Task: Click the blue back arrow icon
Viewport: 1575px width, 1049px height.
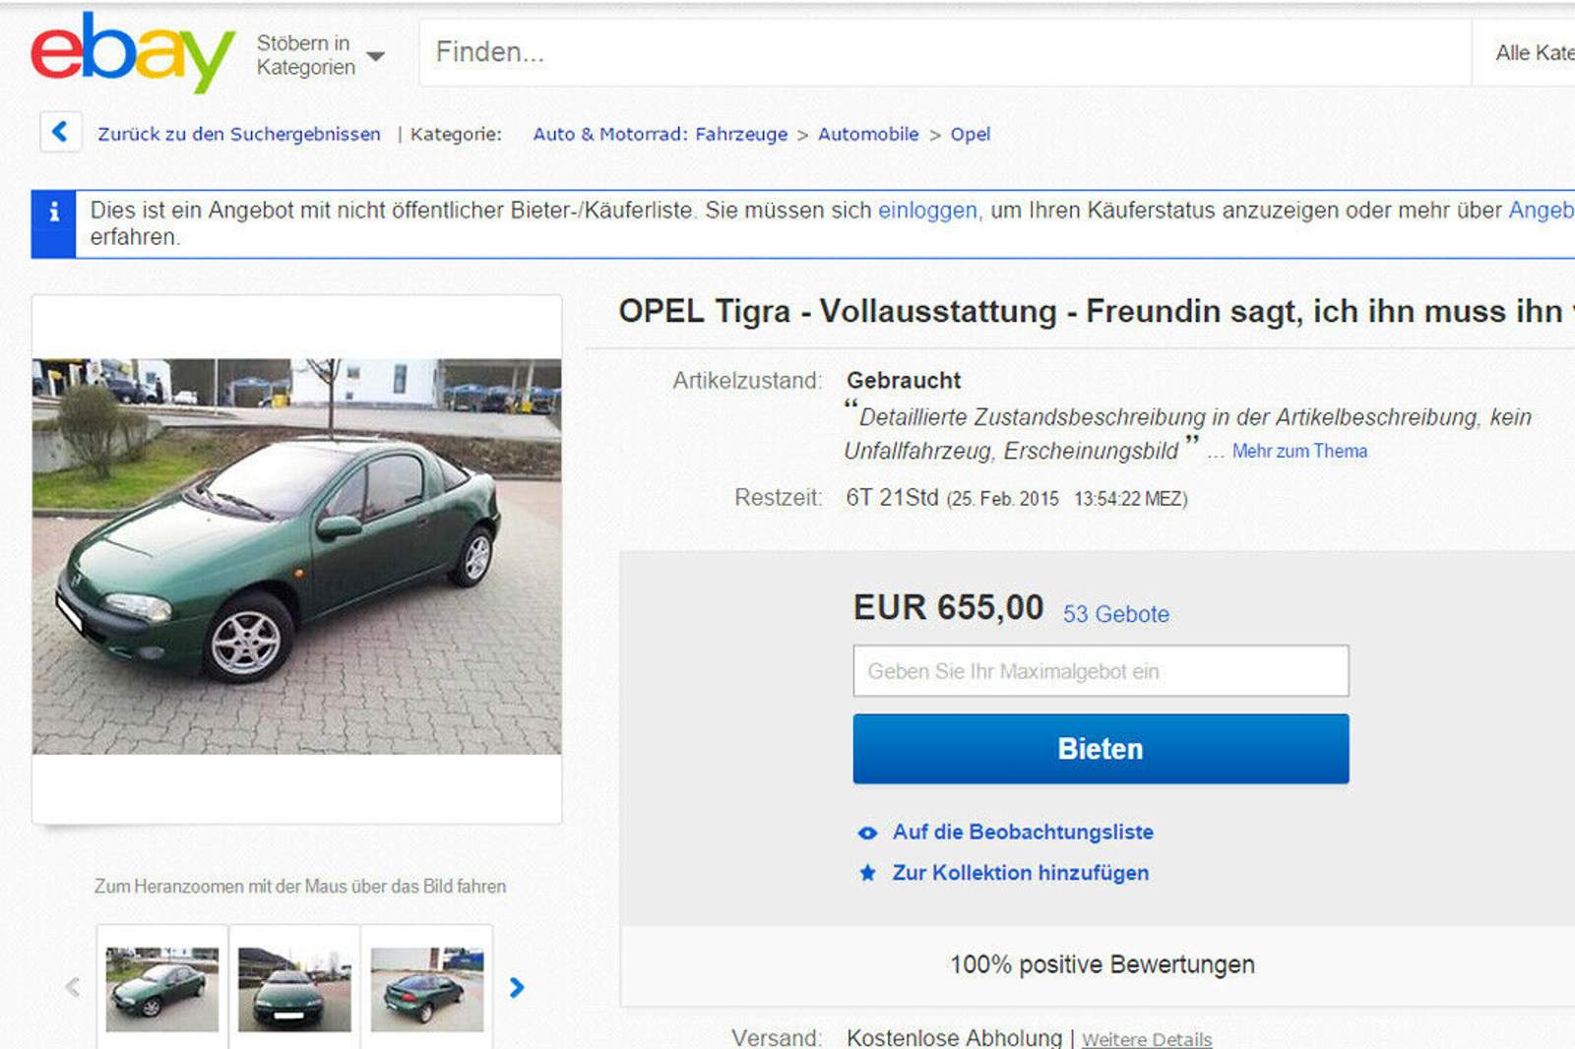Action: point(60,132)
